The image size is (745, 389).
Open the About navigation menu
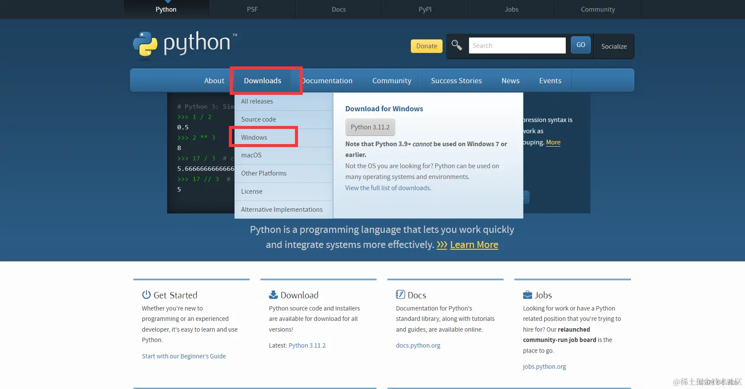[x=214, y=81]
